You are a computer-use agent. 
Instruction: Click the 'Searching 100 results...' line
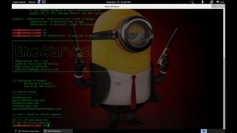(x=41, y=86)
